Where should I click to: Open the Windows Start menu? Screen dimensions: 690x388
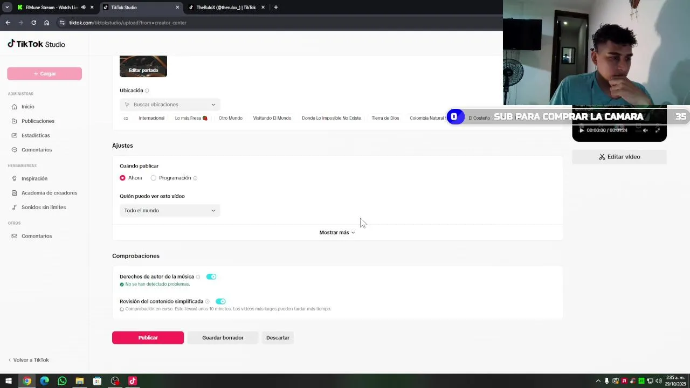coord(9,381)
